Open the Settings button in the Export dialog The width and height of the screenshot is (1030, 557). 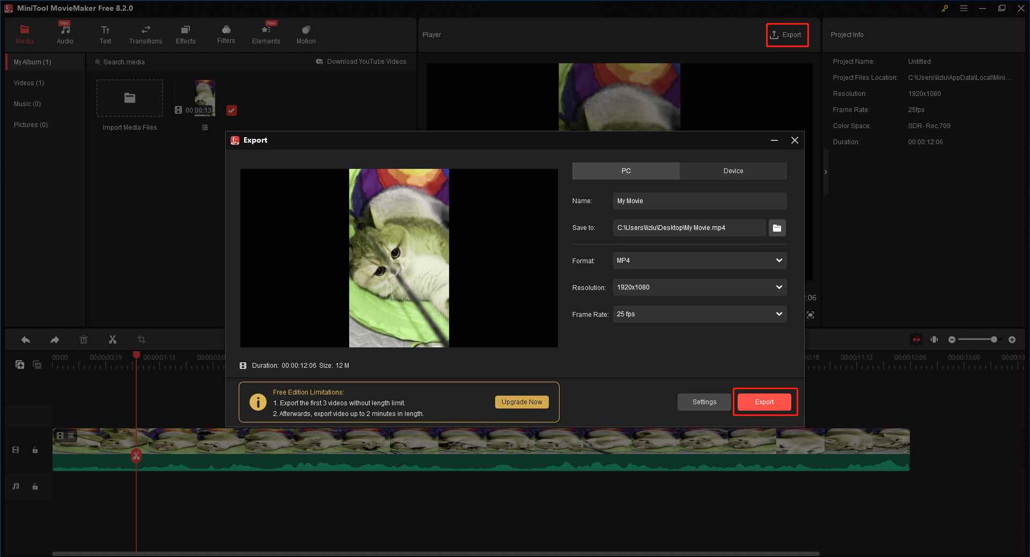(x=704, y=402)
